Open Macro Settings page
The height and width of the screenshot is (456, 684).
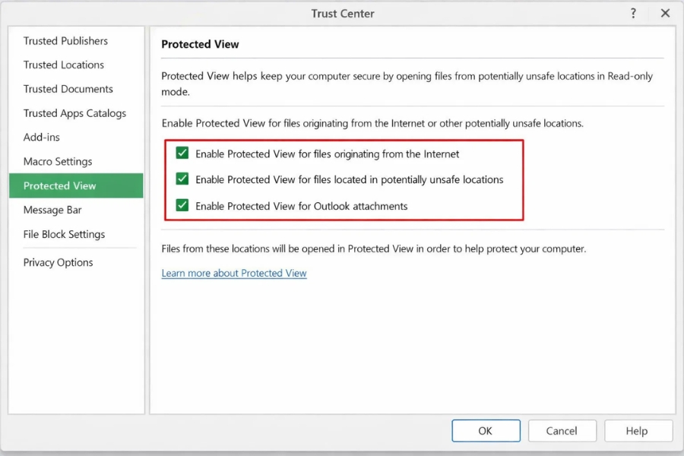(x=58, y=161)
